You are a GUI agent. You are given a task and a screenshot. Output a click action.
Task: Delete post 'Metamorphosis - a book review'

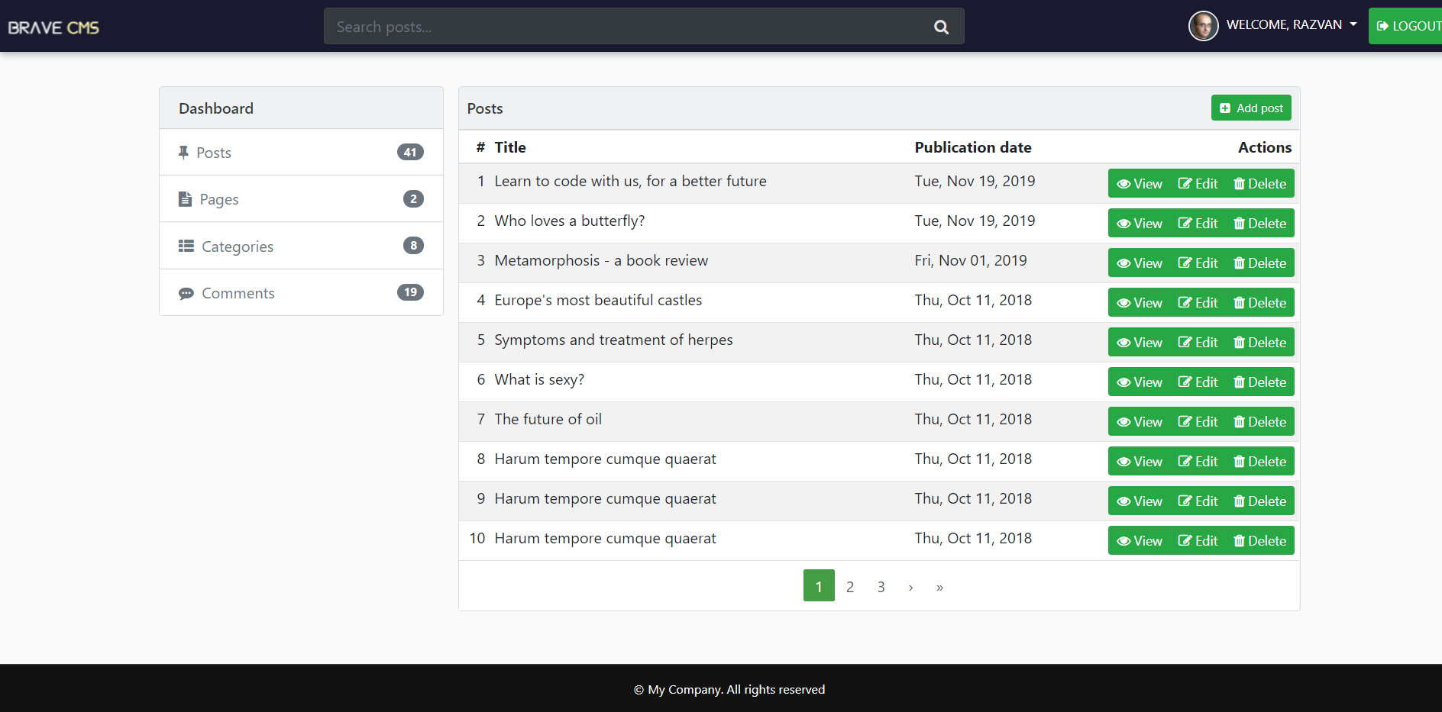click(x=1259, y=263)
